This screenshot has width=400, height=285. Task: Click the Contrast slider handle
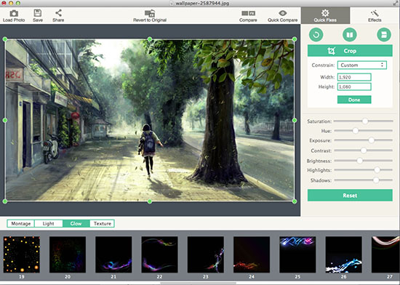click(x=364, y=150)
